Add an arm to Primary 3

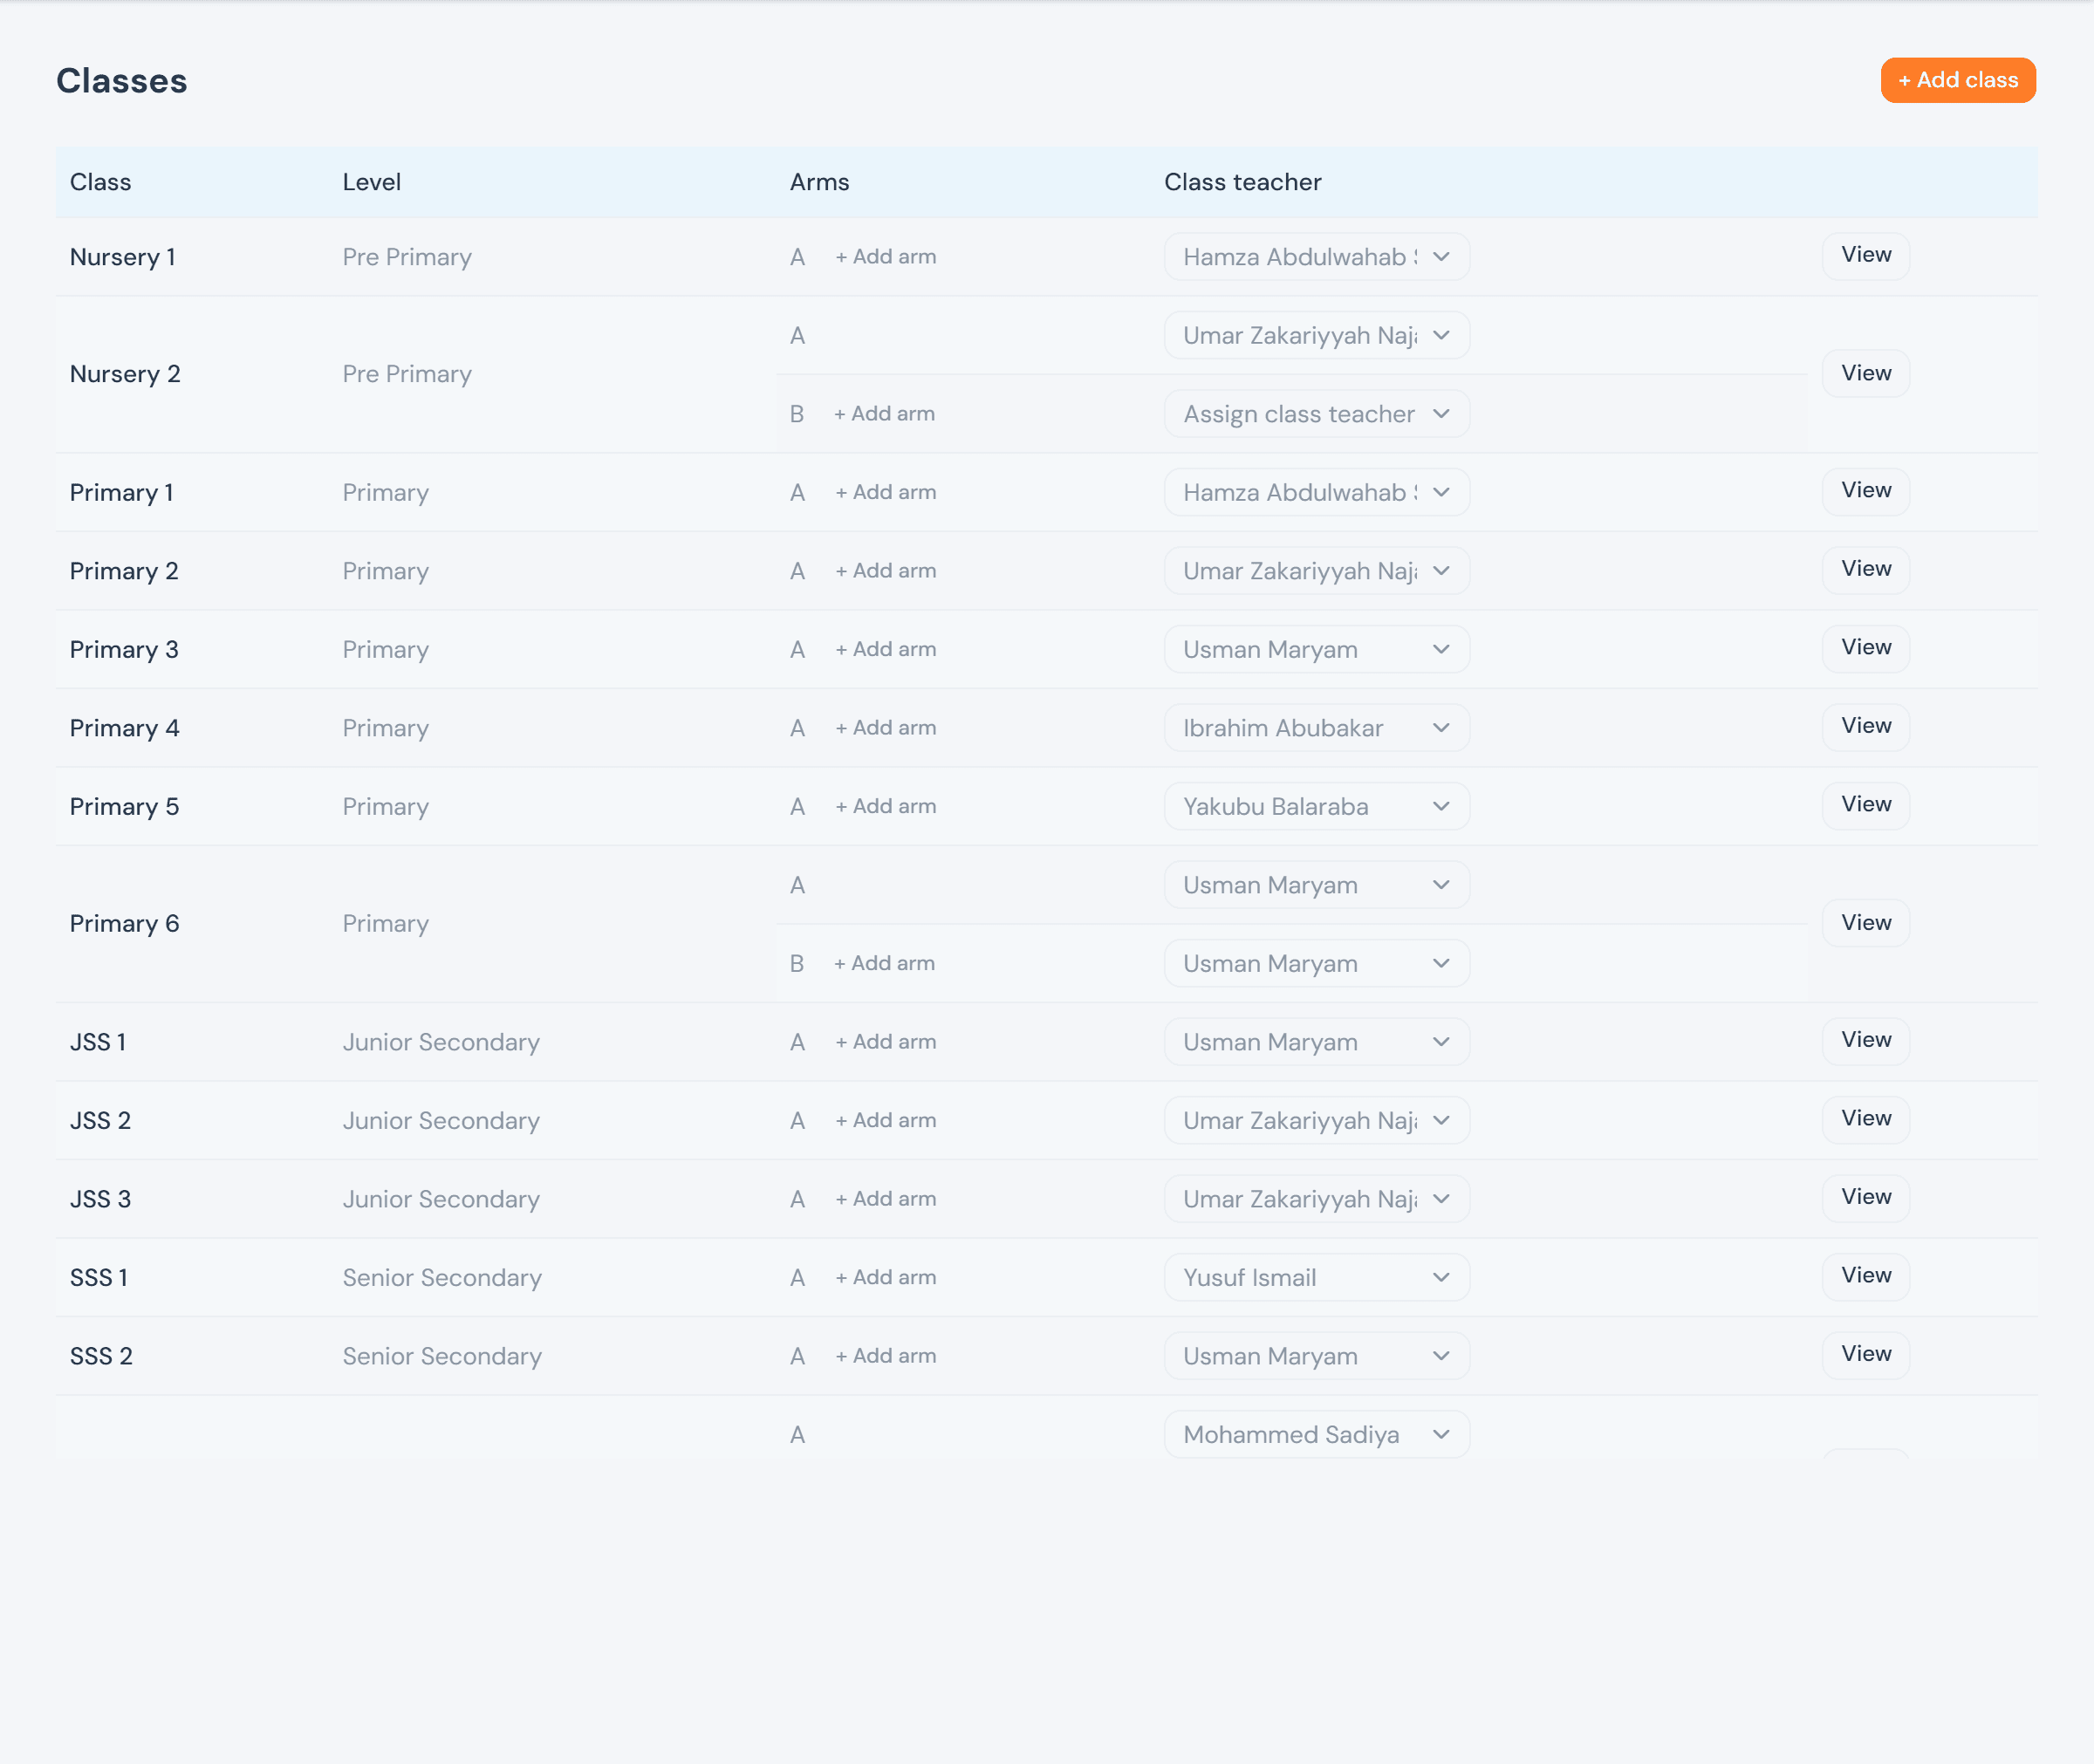[x=886, y=649]
